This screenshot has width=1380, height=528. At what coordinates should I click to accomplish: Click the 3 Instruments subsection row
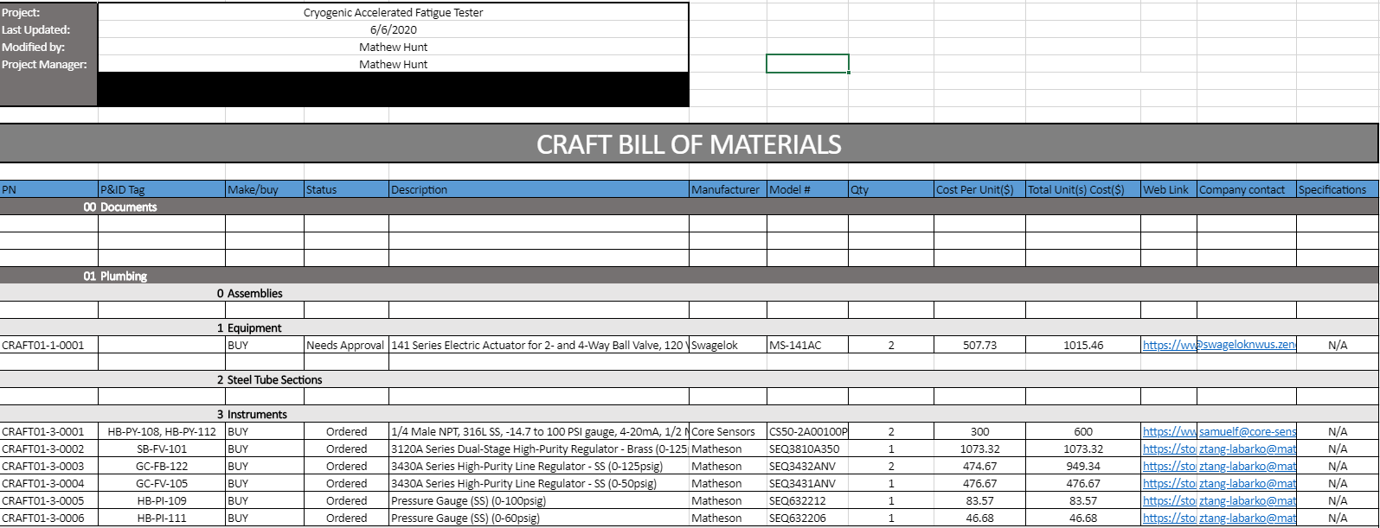pos(252,414)
